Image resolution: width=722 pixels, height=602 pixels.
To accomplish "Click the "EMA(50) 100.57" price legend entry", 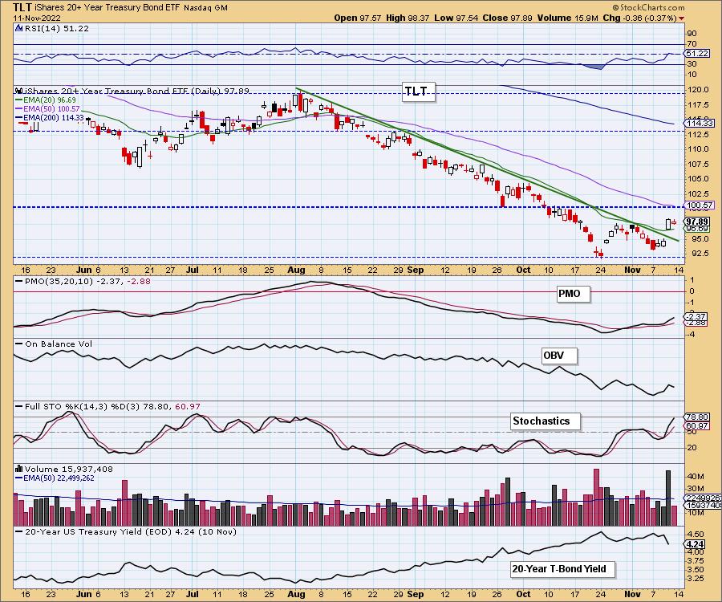I will [48, 108].
